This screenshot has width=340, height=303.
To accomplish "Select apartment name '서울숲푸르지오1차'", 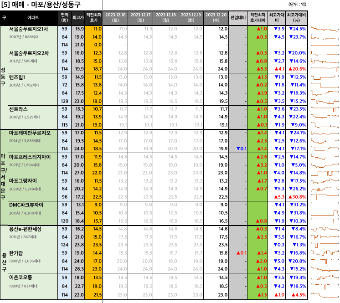I will coord(28,29).
